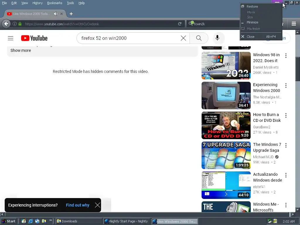Viewport: 300px width, 225px height.
Task: Click the horizontal scrollbar right arrow
Action: [293, 214]
